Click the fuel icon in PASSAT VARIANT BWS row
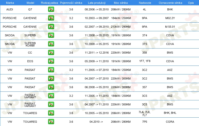The width and height of the screenshot is (199, 126). [x=51, y=104]
